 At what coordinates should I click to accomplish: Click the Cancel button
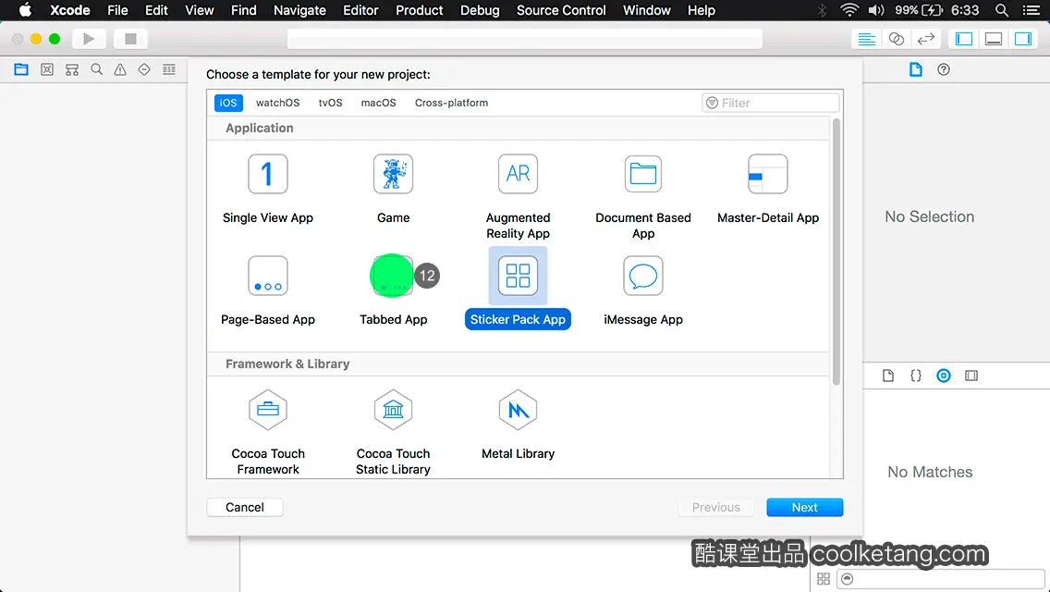pyautogui.click(x=244, y=508)
